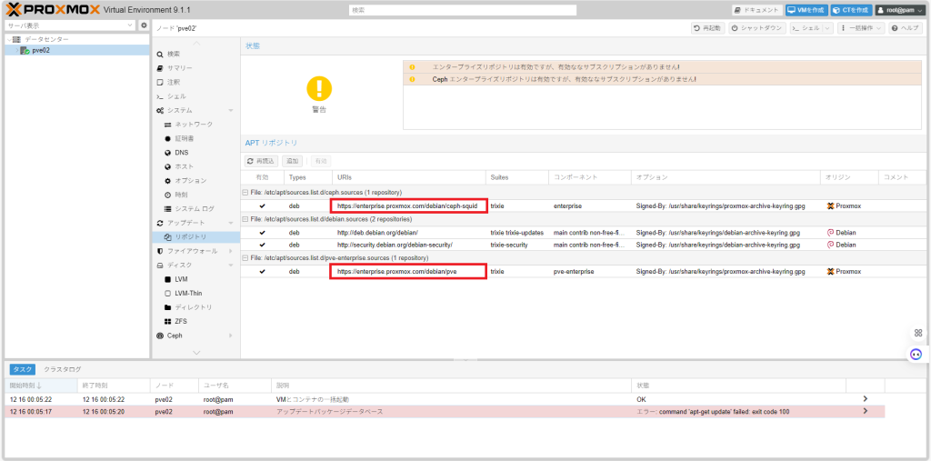Open LVM-Thin under disks
This screenshot has width=931, height=461.
(x=188, y=293)
